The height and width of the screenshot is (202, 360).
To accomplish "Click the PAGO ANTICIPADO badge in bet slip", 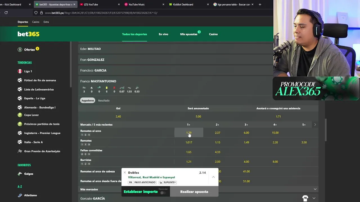I will tap(142, 182).
